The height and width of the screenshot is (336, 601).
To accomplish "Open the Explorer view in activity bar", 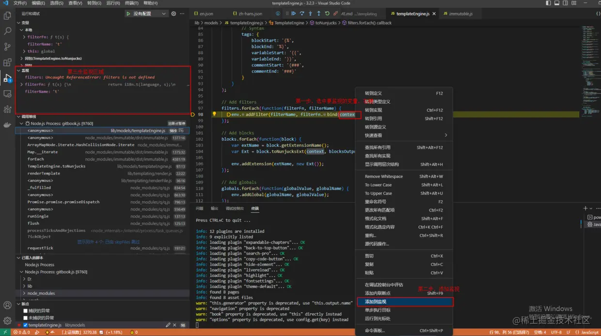I will (7, 16).
